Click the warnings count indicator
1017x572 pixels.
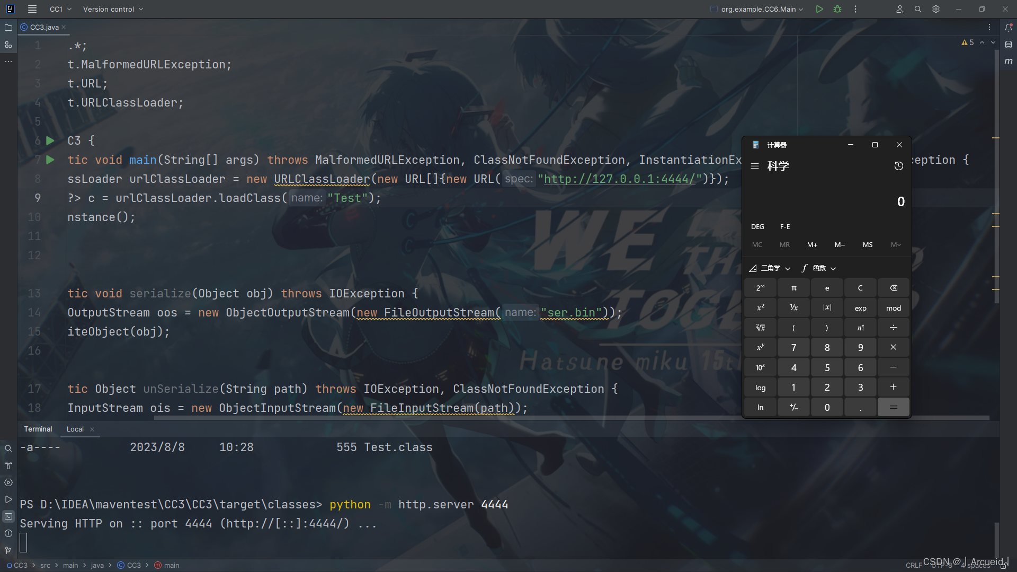(x=968, y=42)
